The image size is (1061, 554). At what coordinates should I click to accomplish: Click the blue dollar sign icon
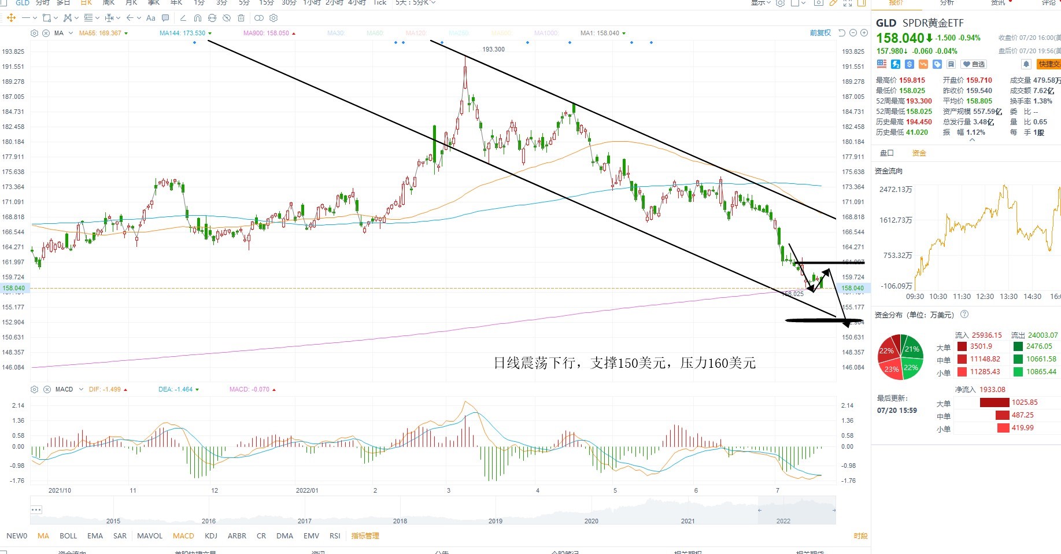coord(910,64)
